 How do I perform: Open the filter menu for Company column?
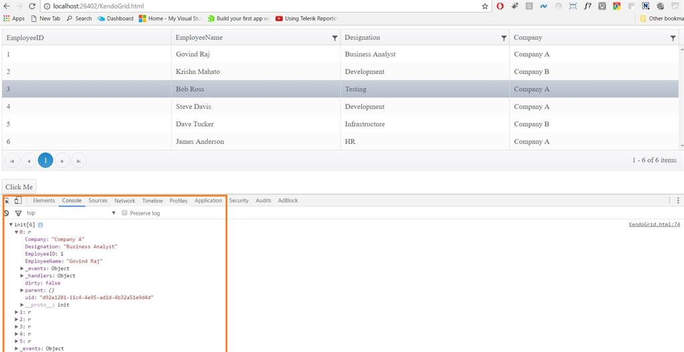click(673, 38)
